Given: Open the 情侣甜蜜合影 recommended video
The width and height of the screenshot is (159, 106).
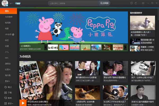Looking at the screenshot, I should [143, 41].
